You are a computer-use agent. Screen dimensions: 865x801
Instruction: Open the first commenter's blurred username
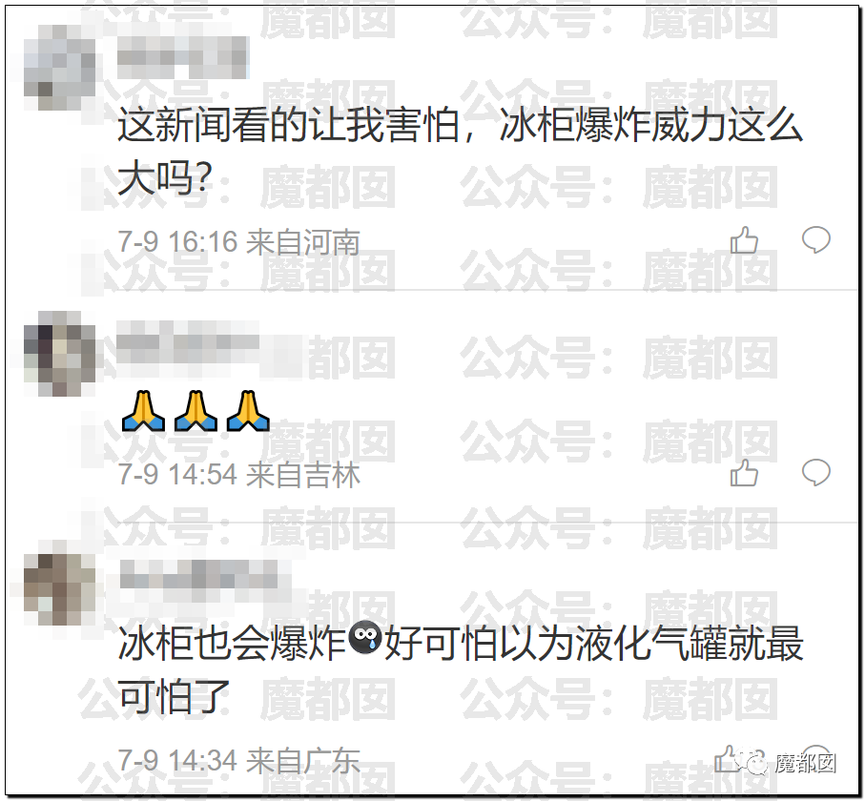coord(182,57)
